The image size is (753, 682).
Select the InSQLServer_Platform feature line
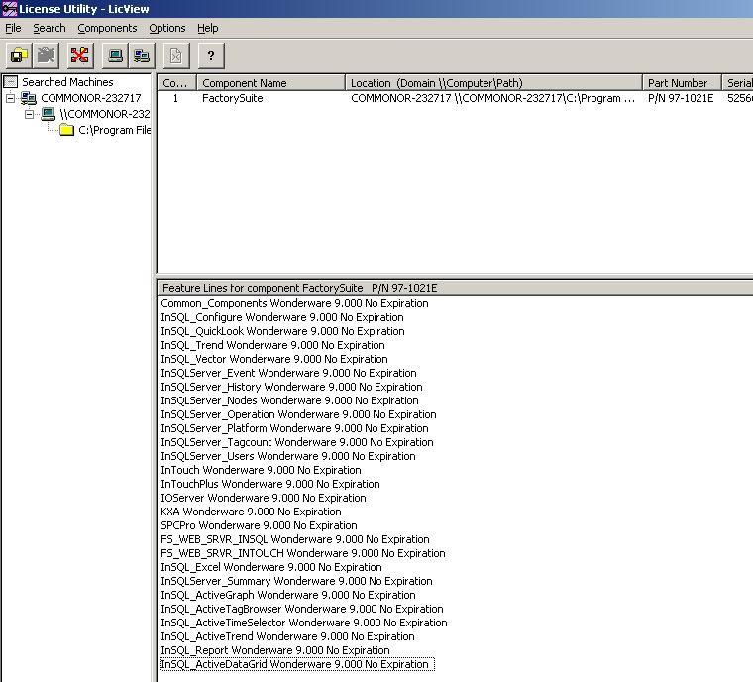[x=294, y=429]
